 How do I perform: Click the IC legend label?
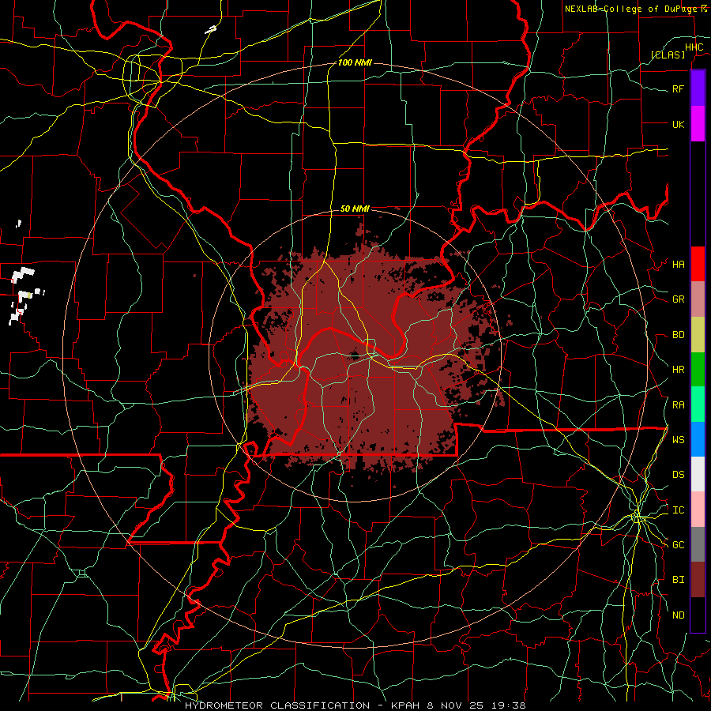678,510
